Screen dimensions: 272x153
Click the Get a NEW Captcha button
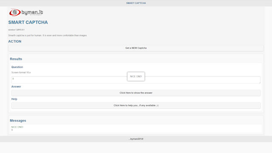tap(136, 48)
